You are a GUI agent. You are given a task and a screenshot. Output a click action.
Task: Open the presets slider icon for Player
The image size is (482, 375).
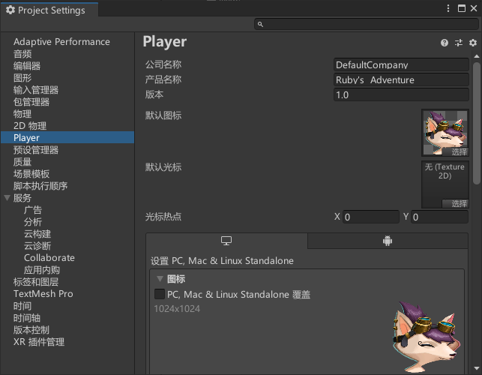(459, 43)
